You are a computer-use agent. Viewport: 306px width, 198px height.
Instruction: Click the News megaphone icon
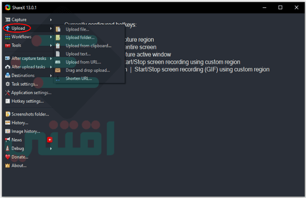[x=8, y=140]
